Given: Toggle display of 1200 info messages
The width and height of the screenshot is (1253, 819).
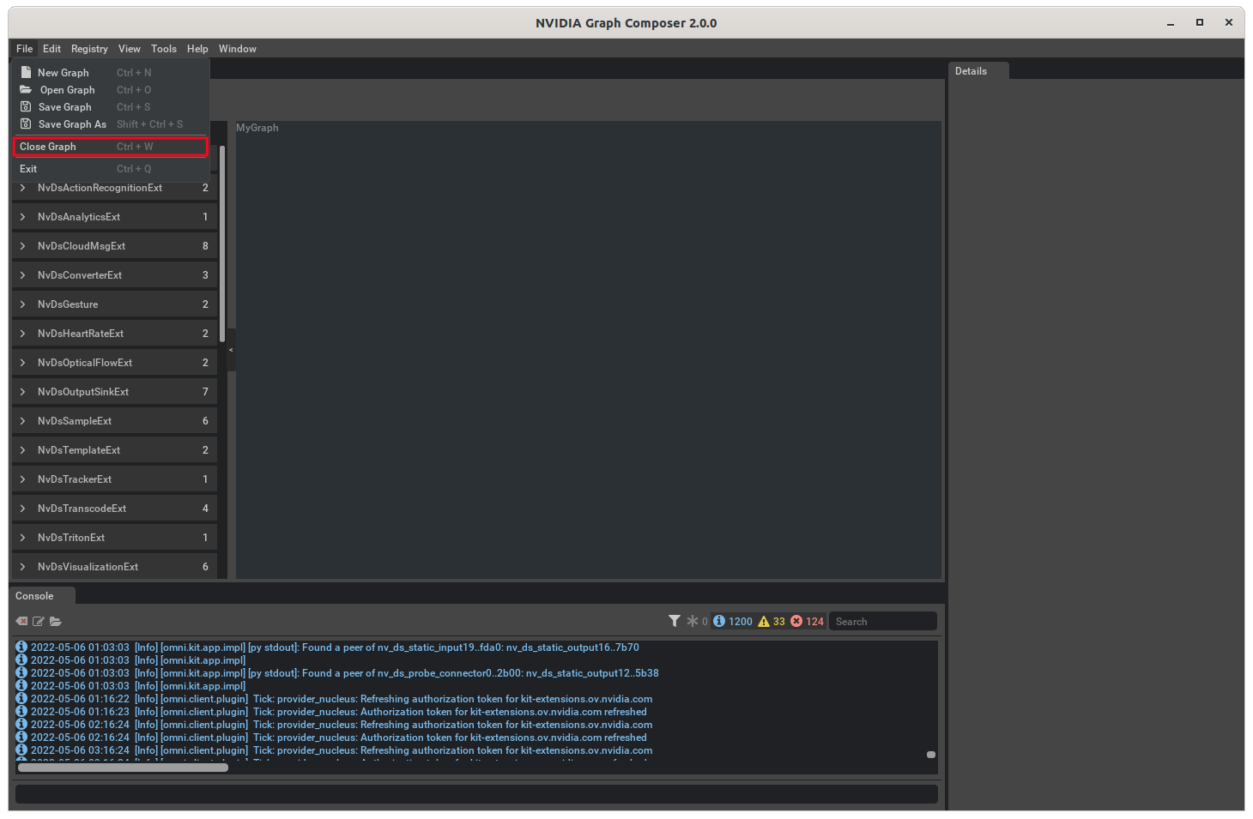Looking at the screenshot, I should tap(730, 621).
